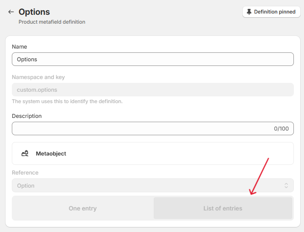The height and width of the screenshot is (232, 304).
Task: Click the Description label
Action: tap(27, 116)
